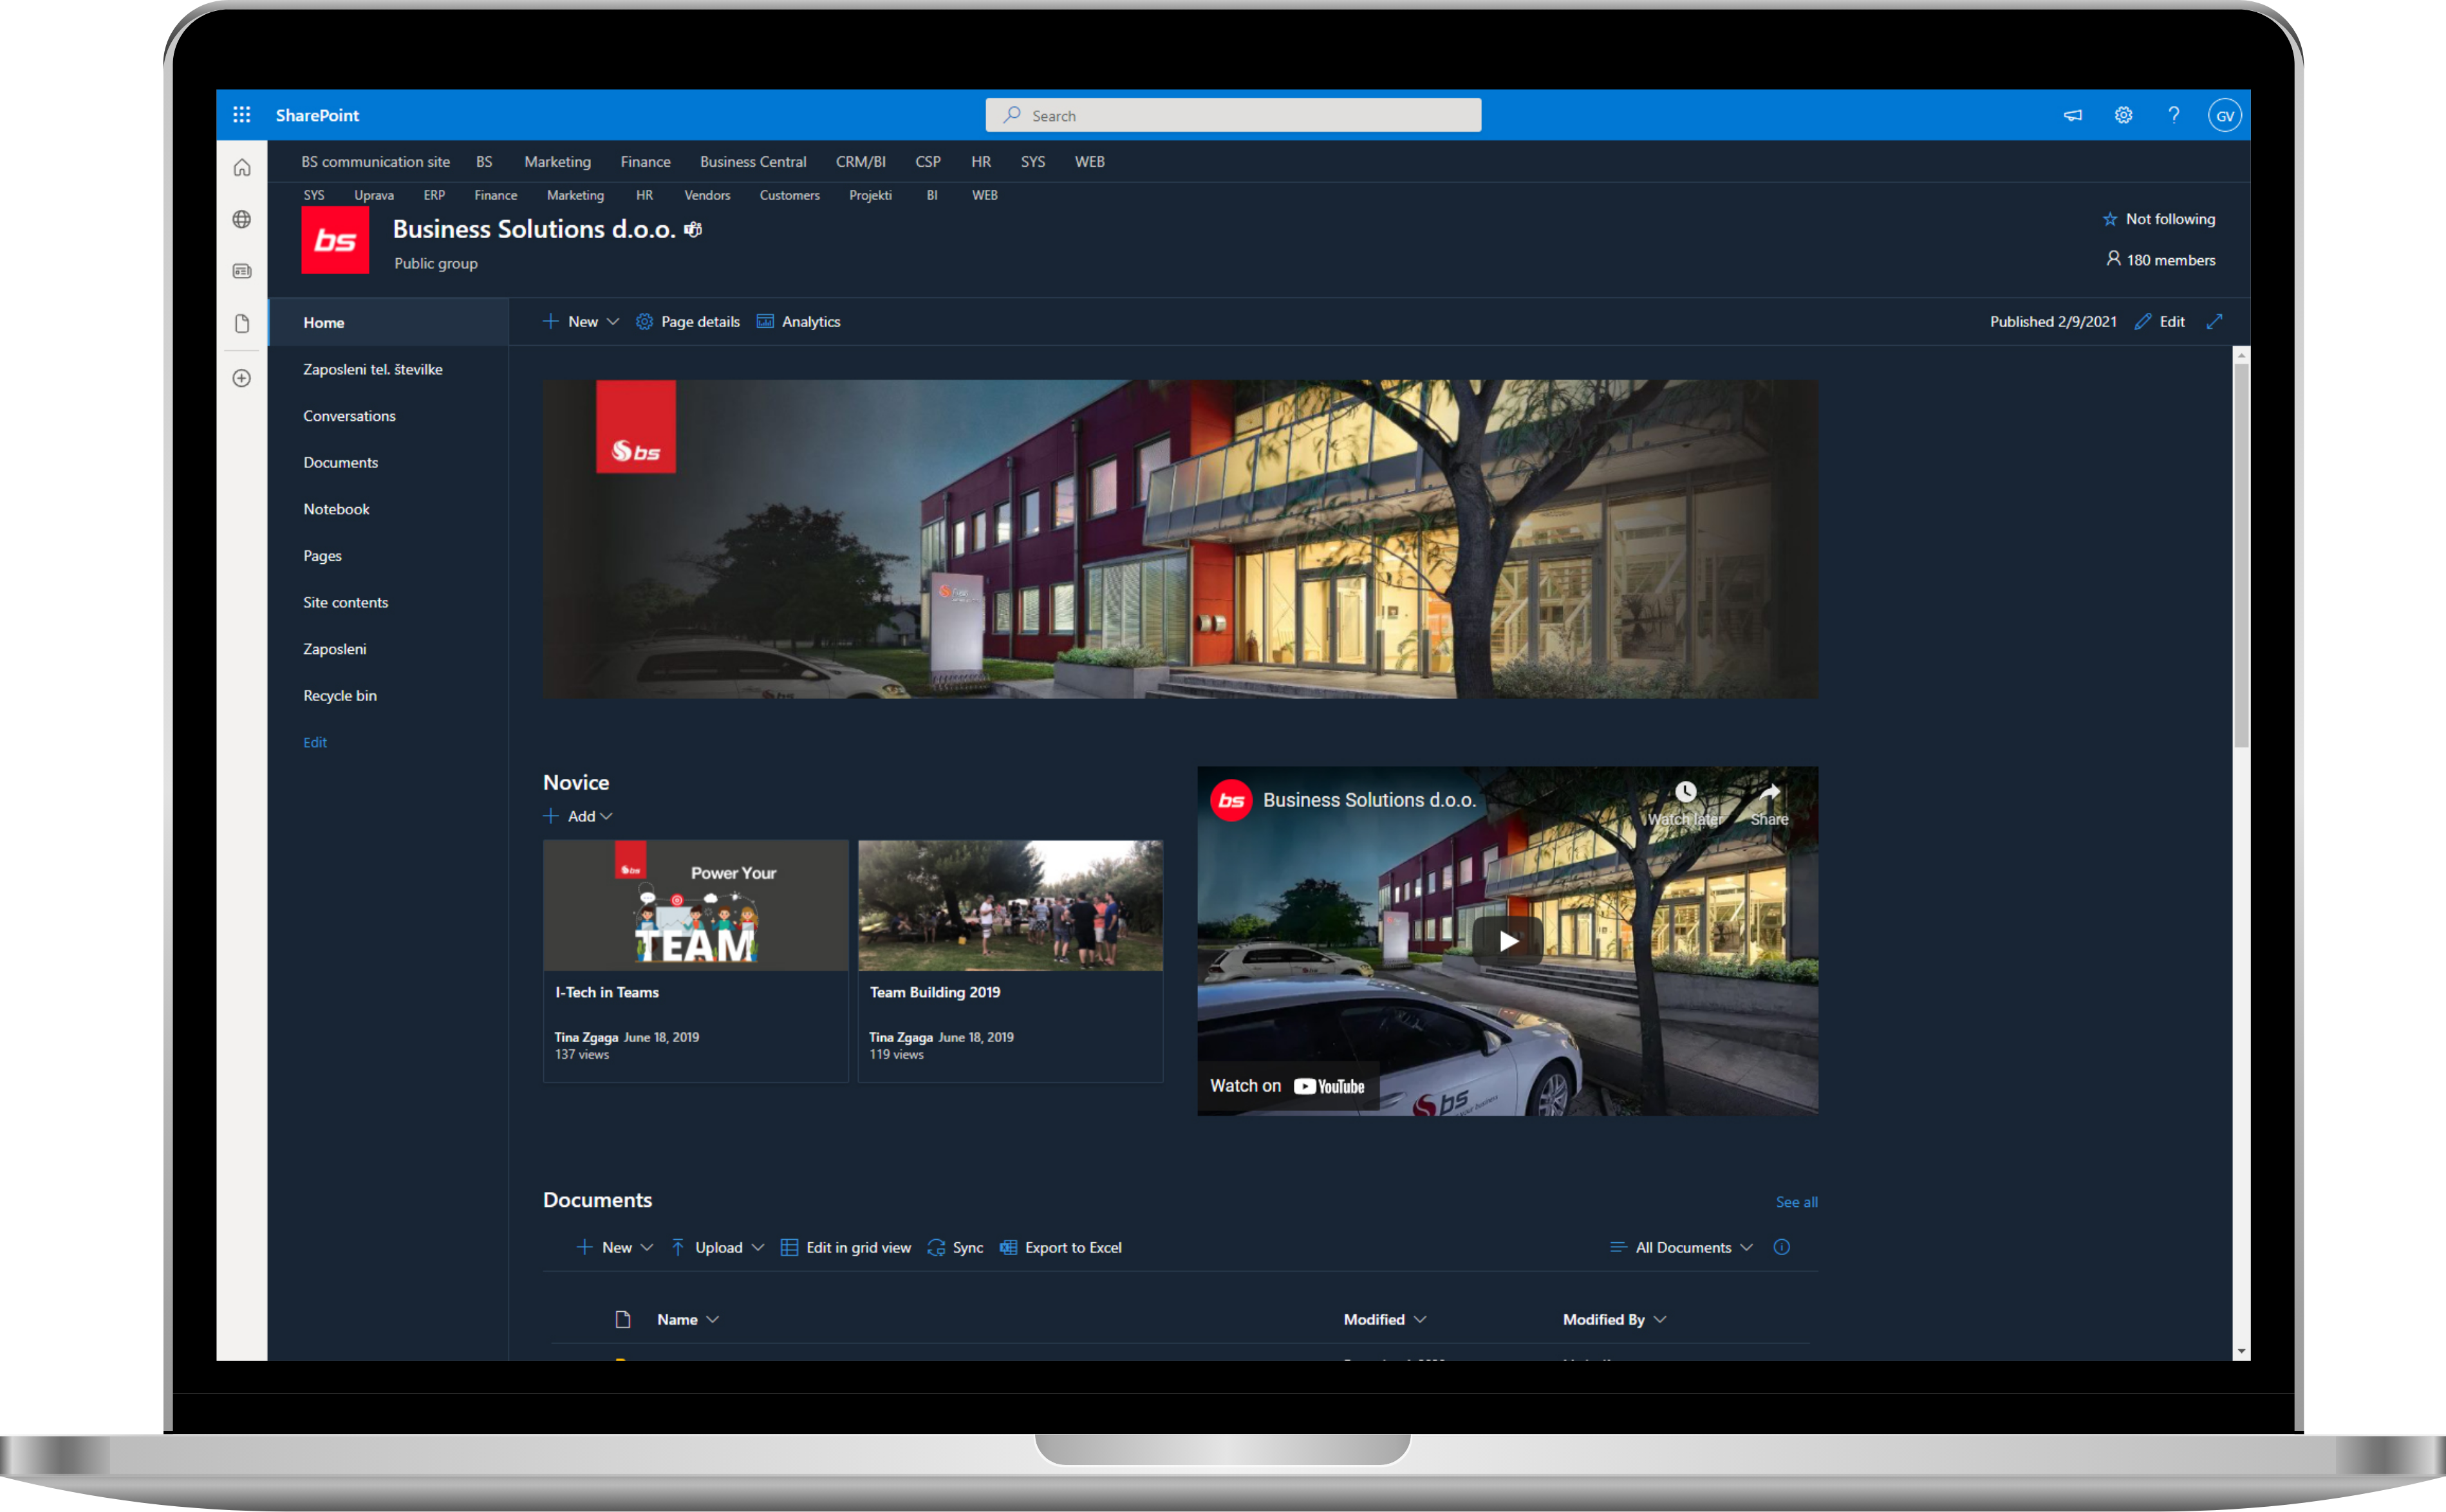Click the Create plus circle icon
Image resolution: width=2446 pixels, height=1512 pixels.
click(x=242, y=378)
